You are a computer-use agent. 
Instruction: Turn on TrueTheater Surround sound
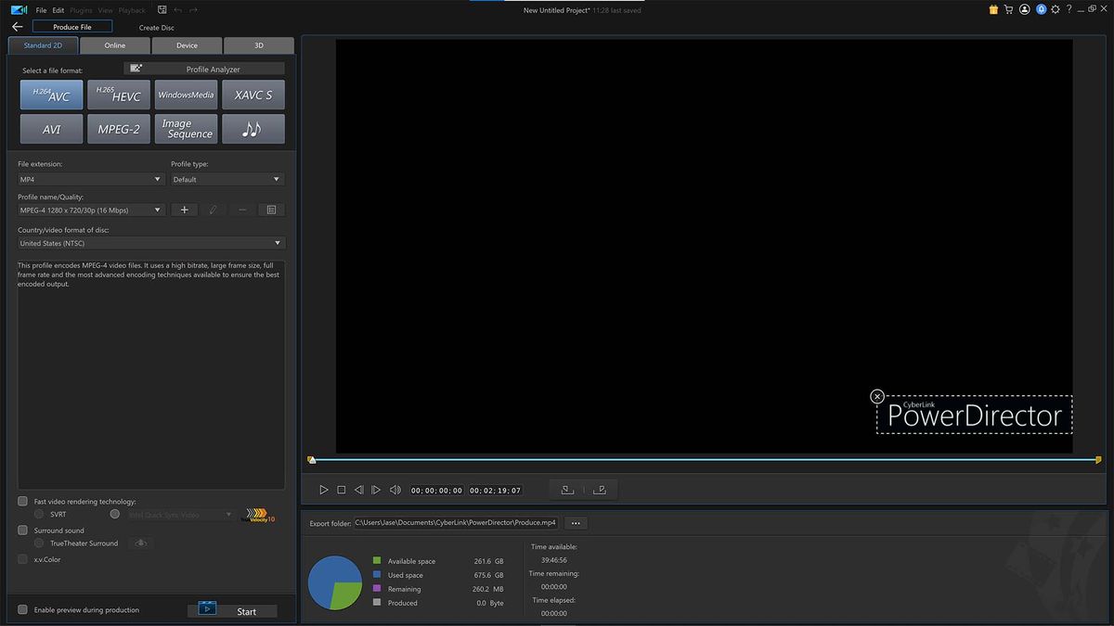point(38,543)
